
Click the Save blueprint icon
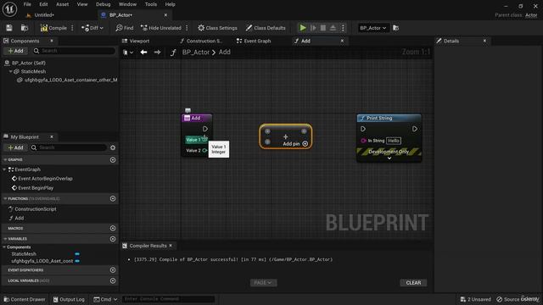pos(9,28)
